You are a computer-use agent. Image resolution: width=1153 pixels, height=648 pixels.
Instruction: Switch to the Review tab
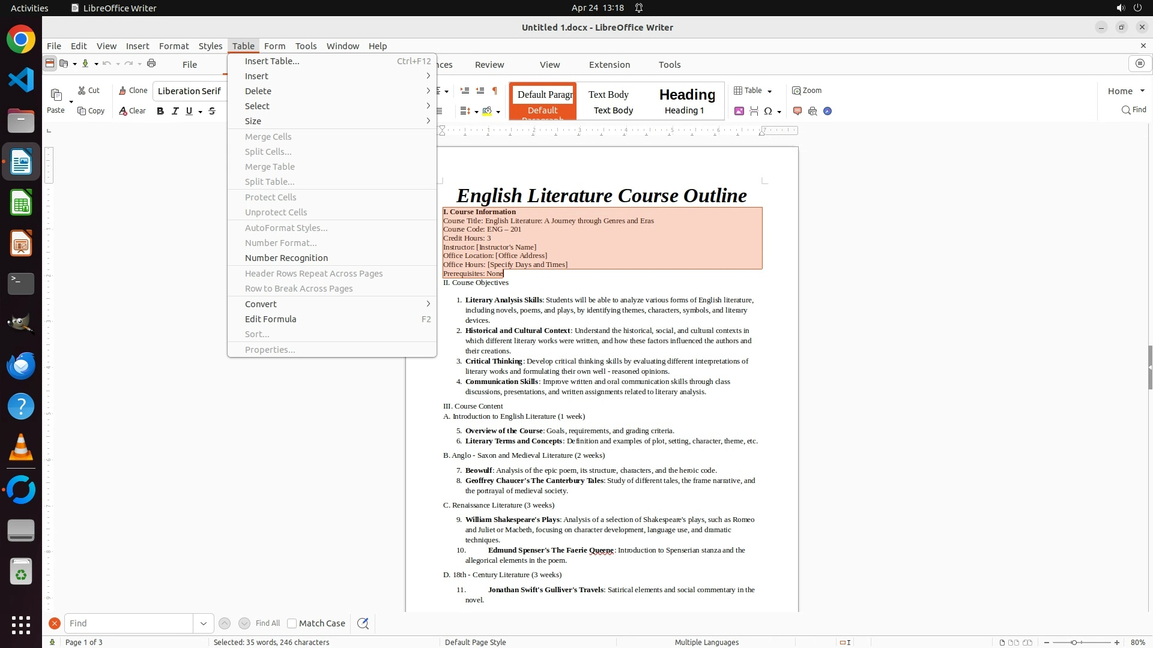(489, 65)
